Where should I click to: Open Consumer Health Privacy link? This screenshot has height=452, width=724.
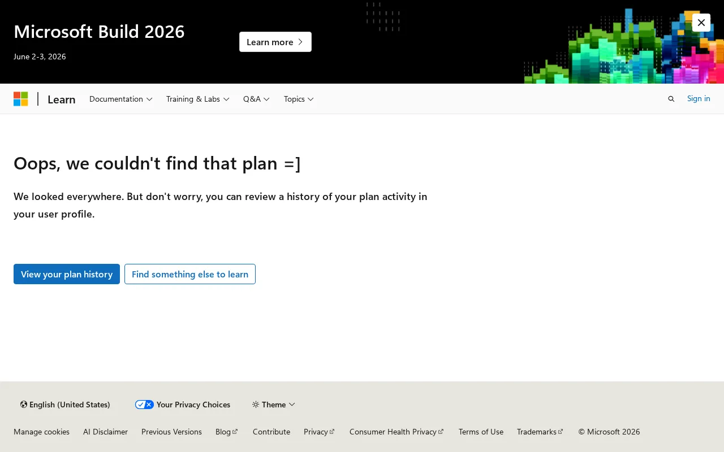(397, 432)
